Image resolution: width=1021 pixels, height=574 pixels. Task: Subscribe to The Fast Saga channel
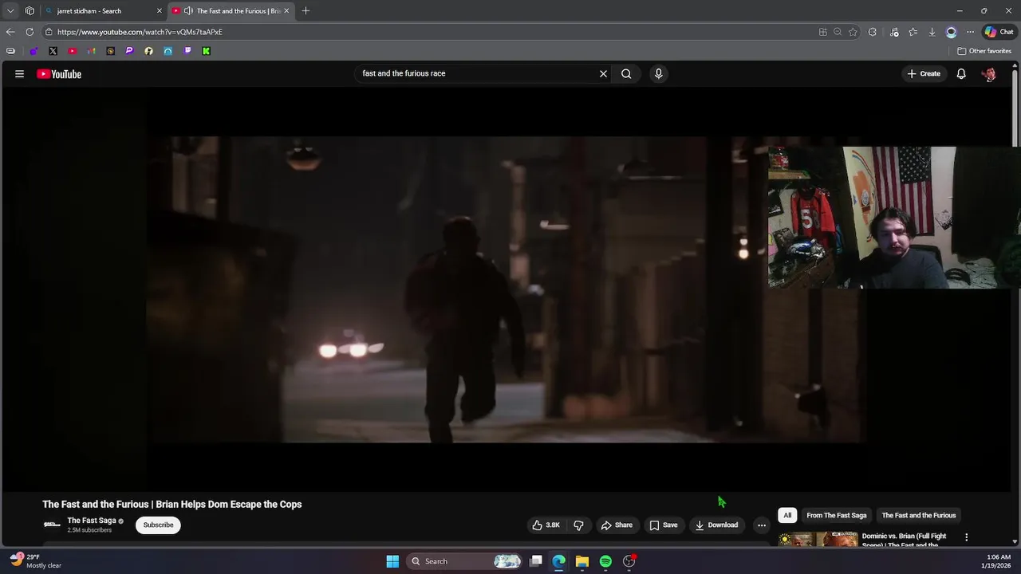click(x=158, y=525)
